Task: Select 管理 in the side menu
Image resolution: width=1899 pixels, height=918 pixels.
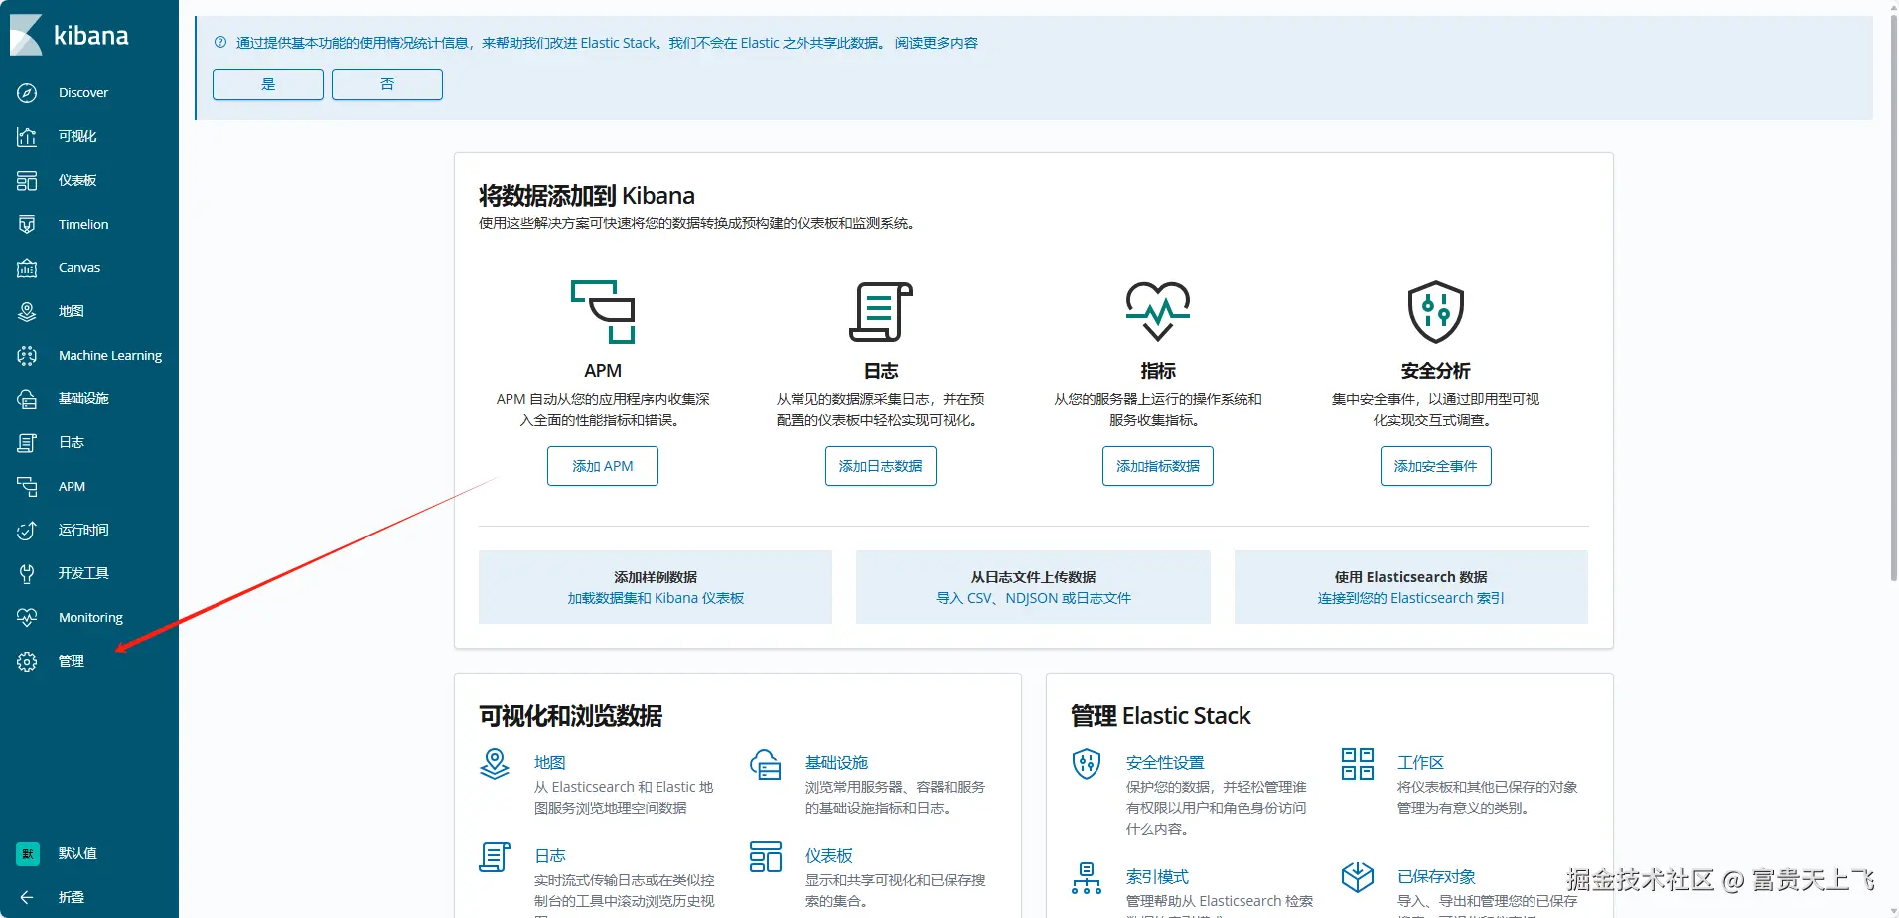Action: pyautogui.click(x=72, y=662)
